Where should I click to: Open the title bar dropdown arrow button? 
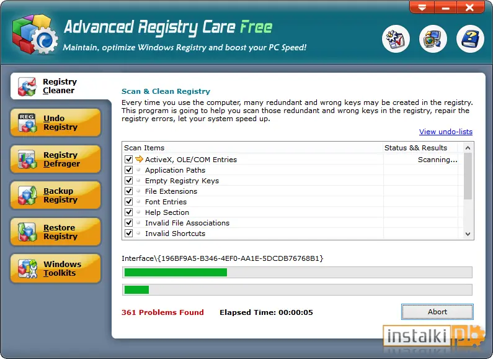coord(422,7)
